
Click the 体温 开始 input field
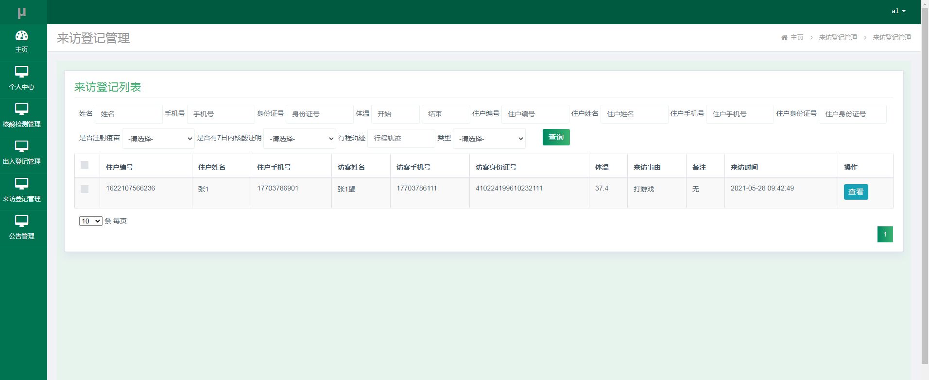pyautogui.click(x=396, y=114)
